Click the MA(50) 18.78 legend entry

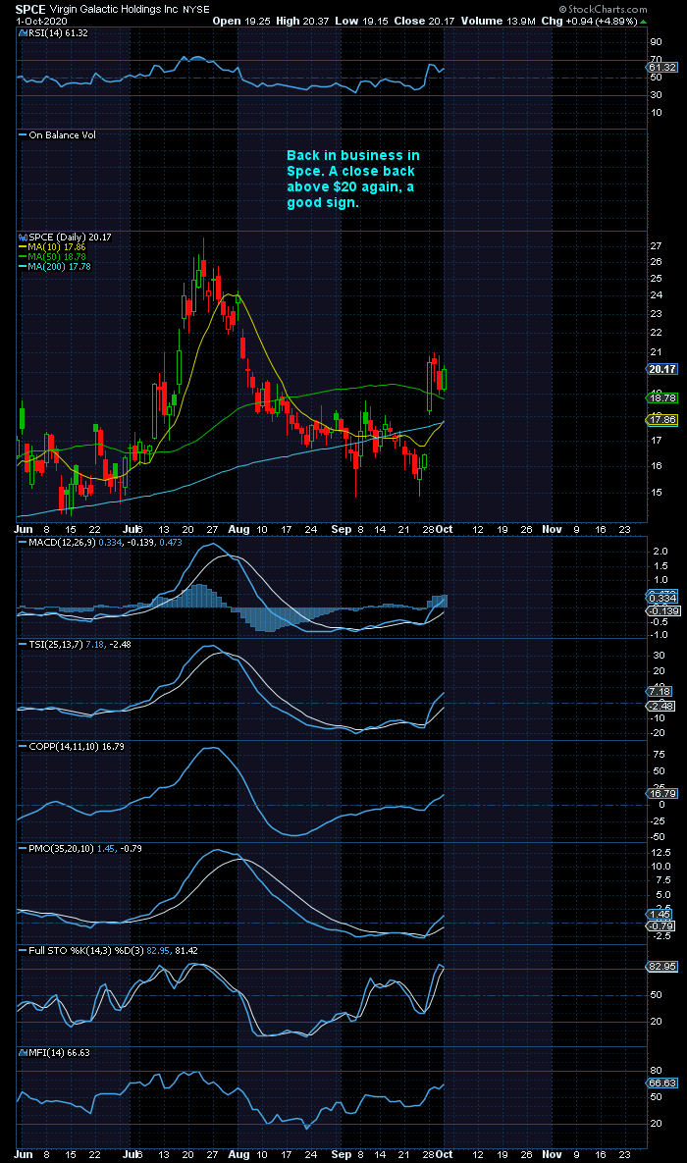(53, 256)
